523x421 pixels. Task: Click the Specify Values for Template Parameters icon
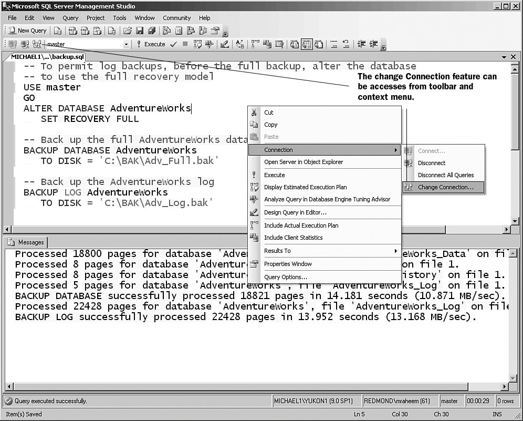[x=240, y=44]
